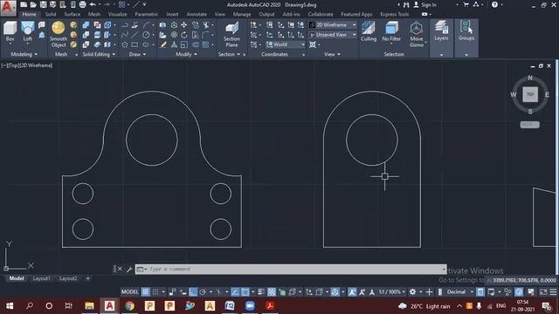Select the Rotate tool in Modify panel

(x=184, y=35)
